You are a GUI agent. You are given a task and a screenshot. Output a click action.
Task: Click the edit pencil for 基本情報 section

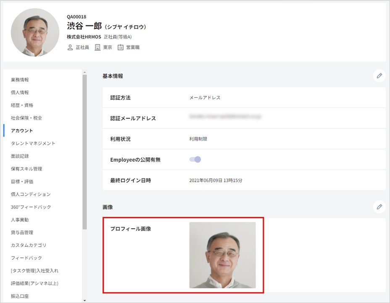379,76
